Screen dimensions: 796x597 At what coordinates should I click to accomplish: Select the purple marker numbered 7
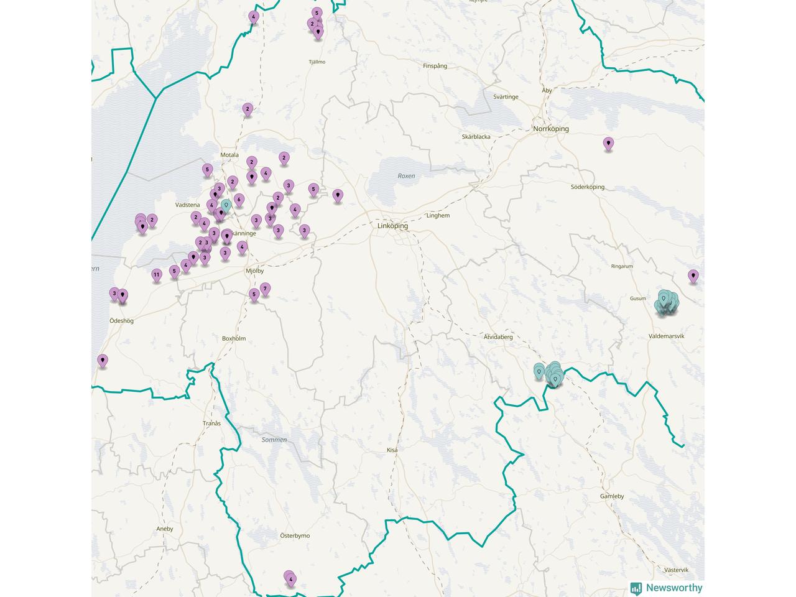266,289
